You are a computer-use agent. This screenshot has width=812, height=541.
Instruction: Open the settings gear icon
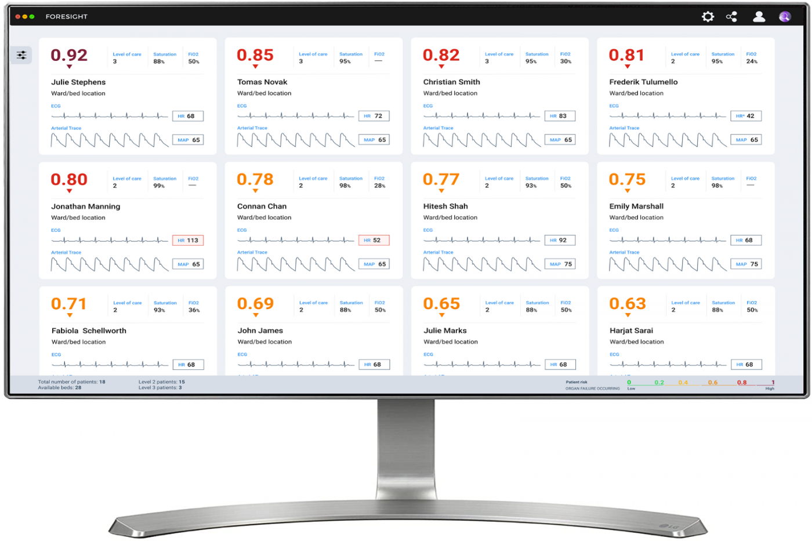[708, 17]
